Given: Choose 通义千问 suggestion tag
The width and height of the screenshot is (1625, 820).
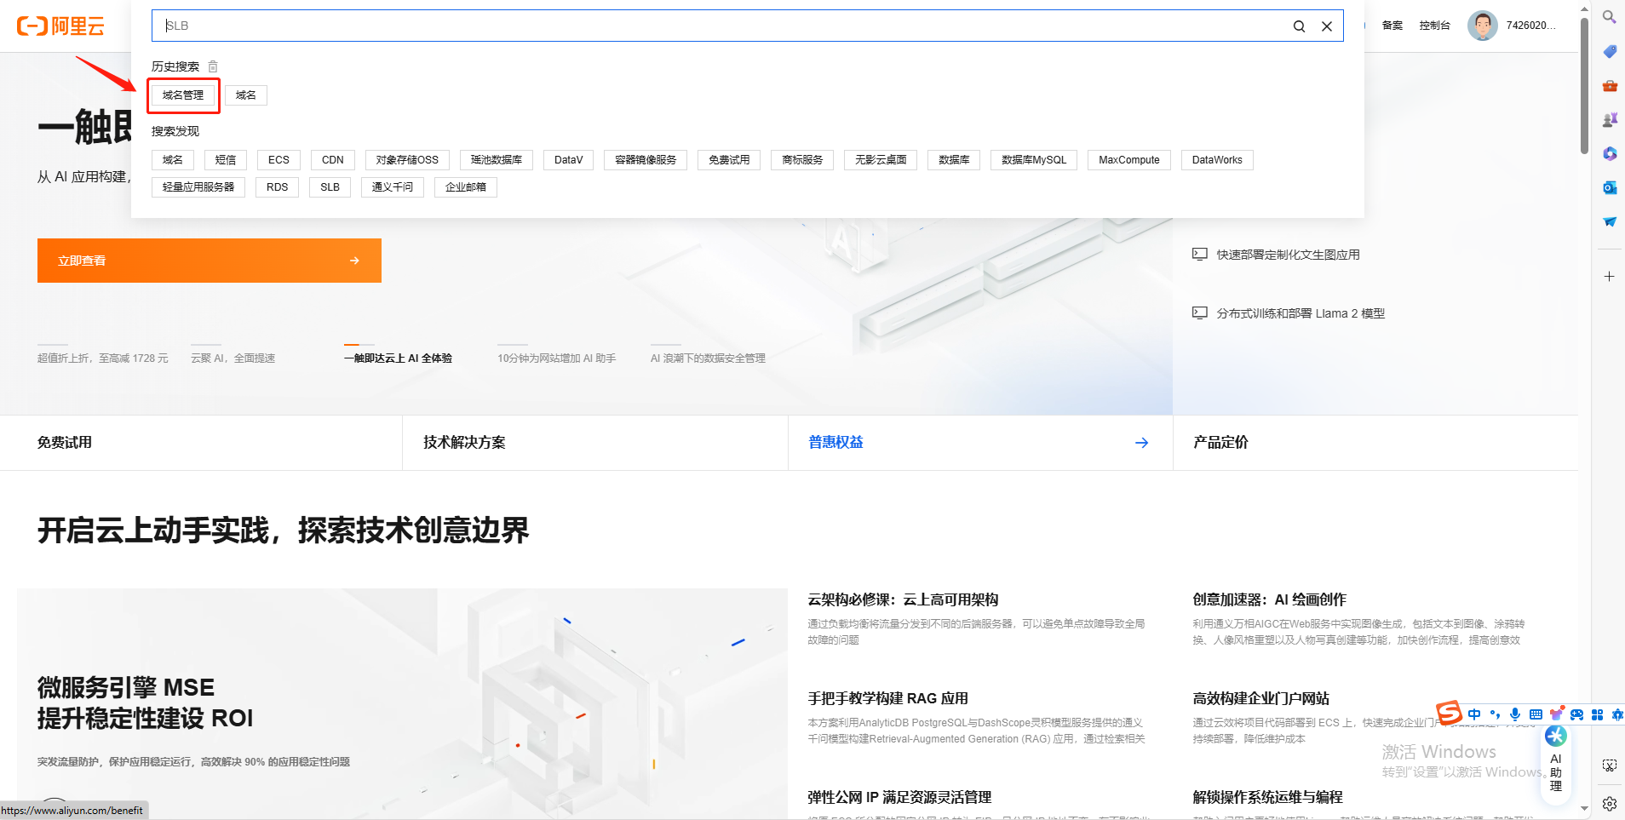Looking at the screenshot, I should click(393, 187).
